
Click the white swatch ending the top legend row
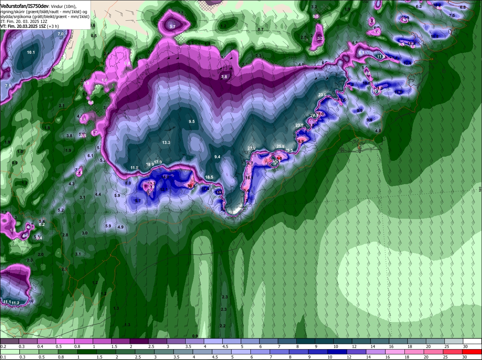(472, 341)
